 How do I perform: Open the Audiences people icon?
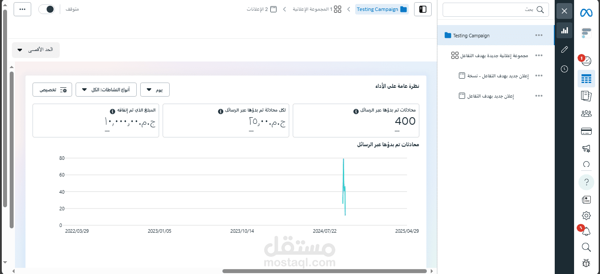coord(586,114)
